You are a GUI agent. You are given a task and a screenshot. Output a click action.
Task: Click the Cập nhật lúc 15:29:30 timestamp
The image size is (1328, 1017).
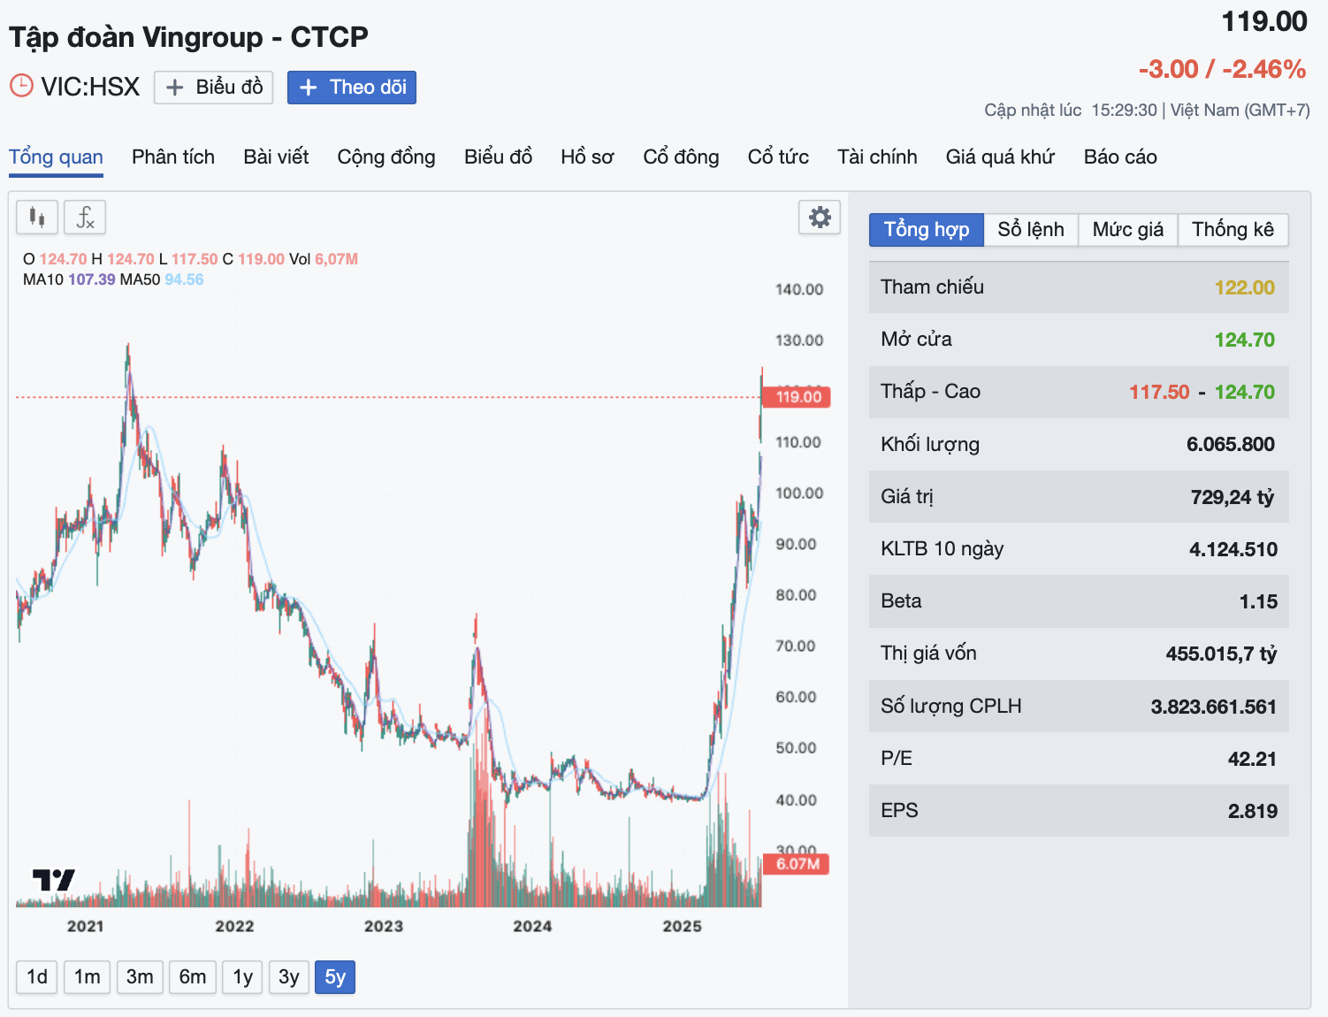pos(1071,110)
